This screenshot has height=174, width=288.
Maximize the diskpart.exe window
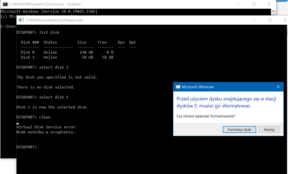pyautogui.click(x=270, y=20)
